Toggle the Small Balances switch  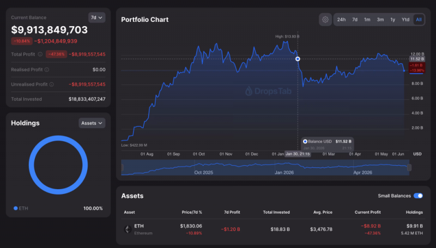[x=418, y=196]
